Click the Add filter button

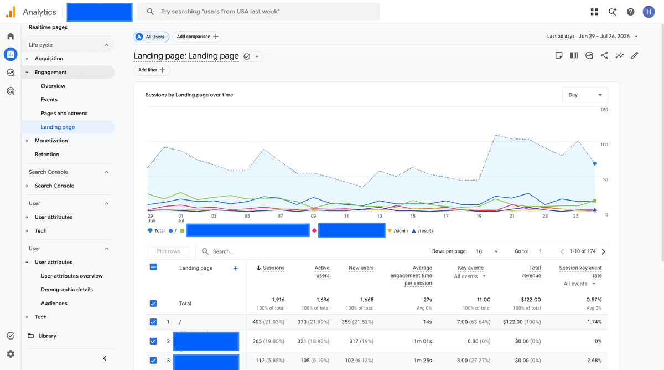152,70
